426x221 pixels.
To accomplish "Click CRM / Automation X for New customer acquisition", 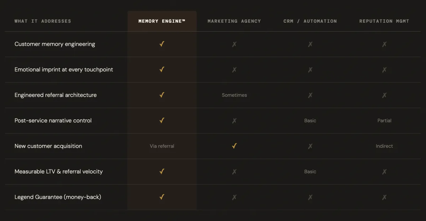I will [x=310, y=146].
